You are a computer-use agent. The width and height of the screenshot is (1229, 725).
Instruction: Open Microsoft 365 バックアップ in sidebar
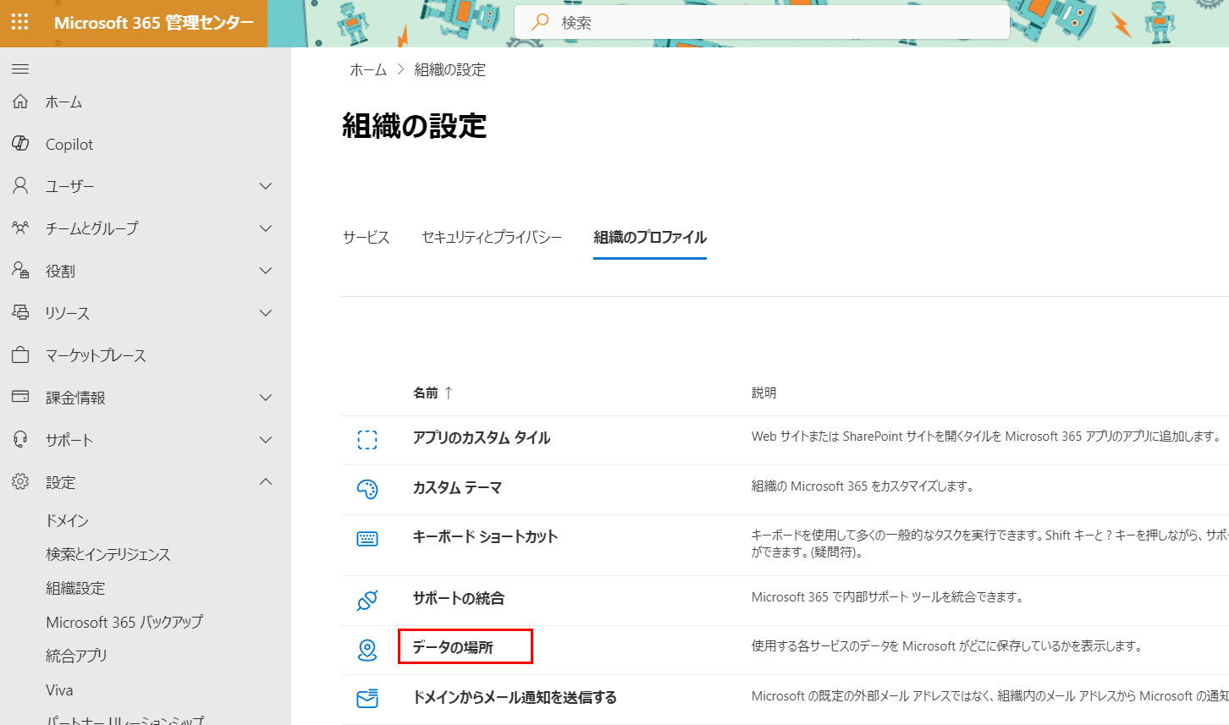124,622
